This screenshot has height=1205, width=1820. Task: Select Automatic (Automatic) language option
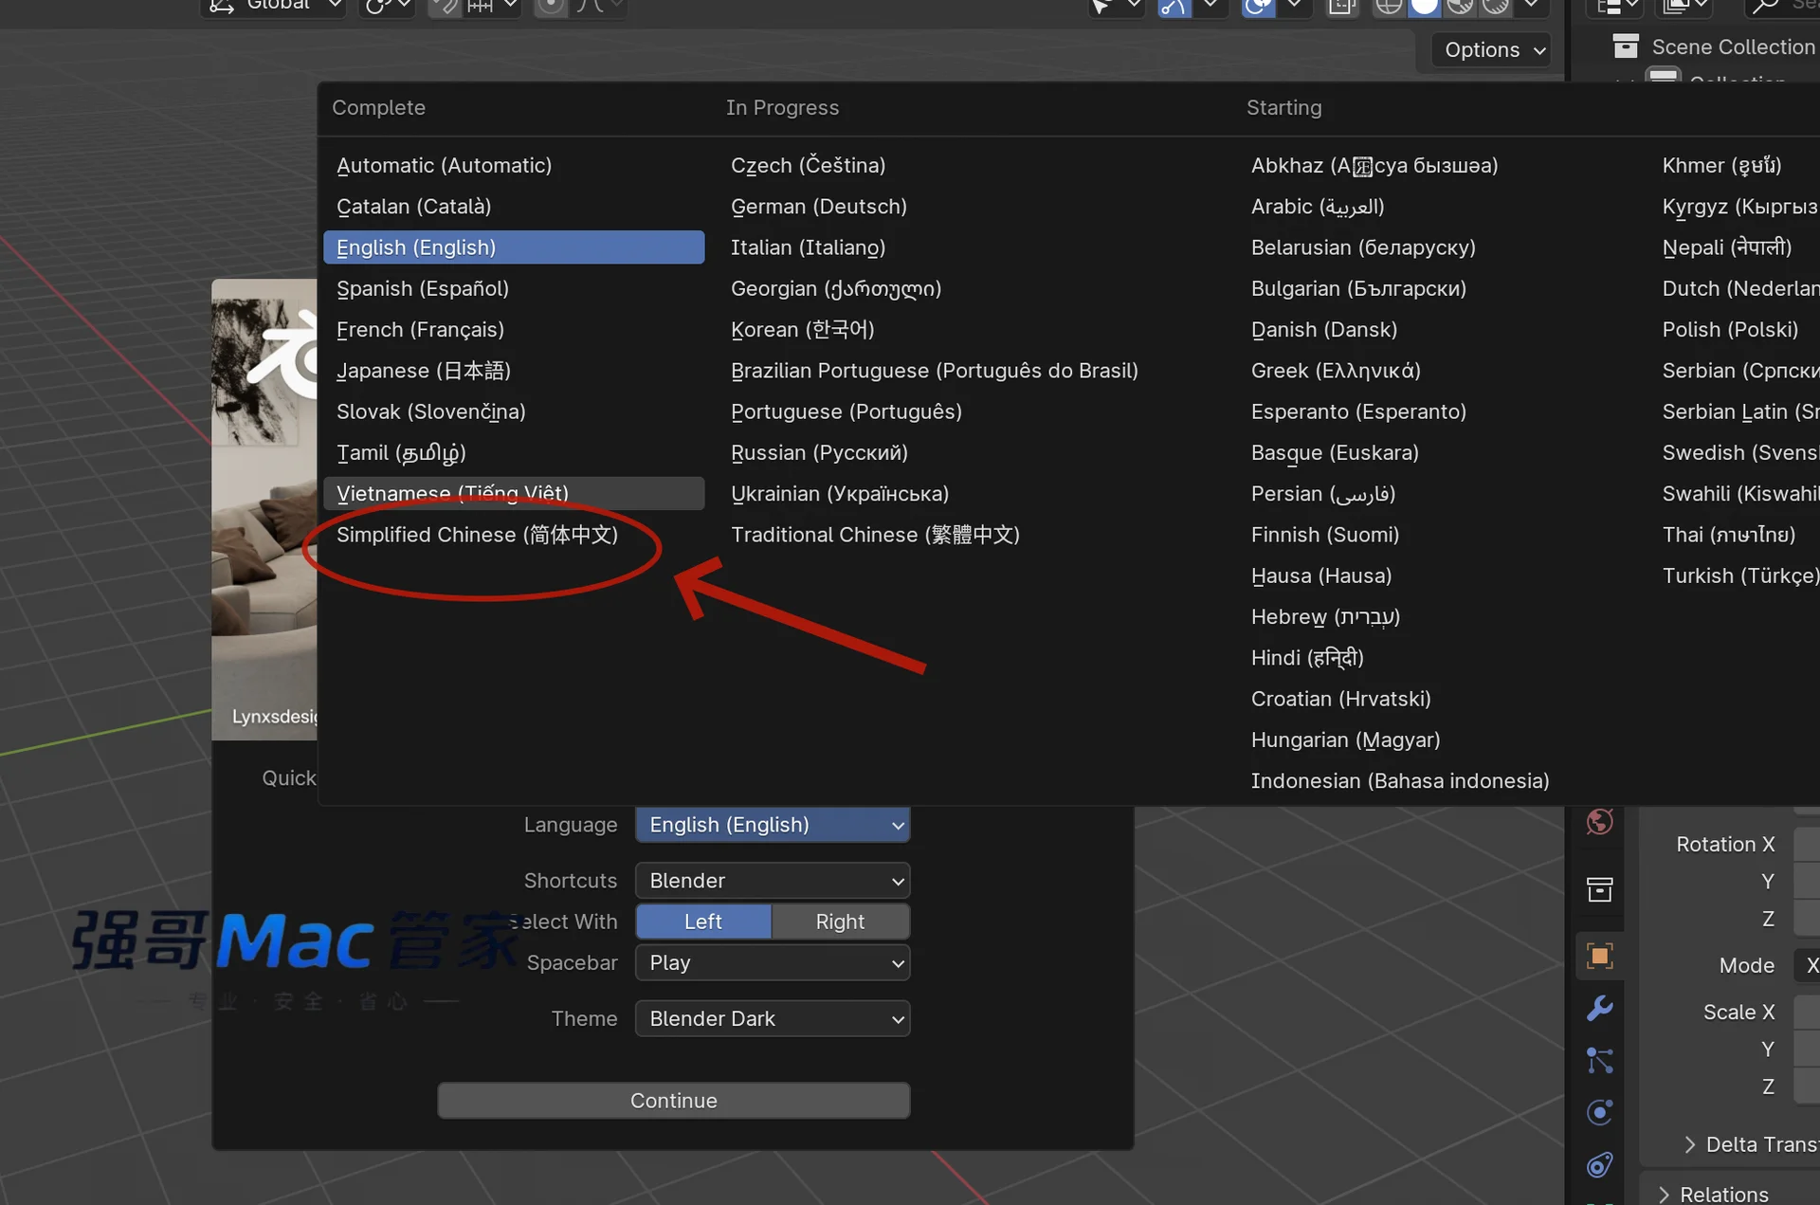click(444, 166)
